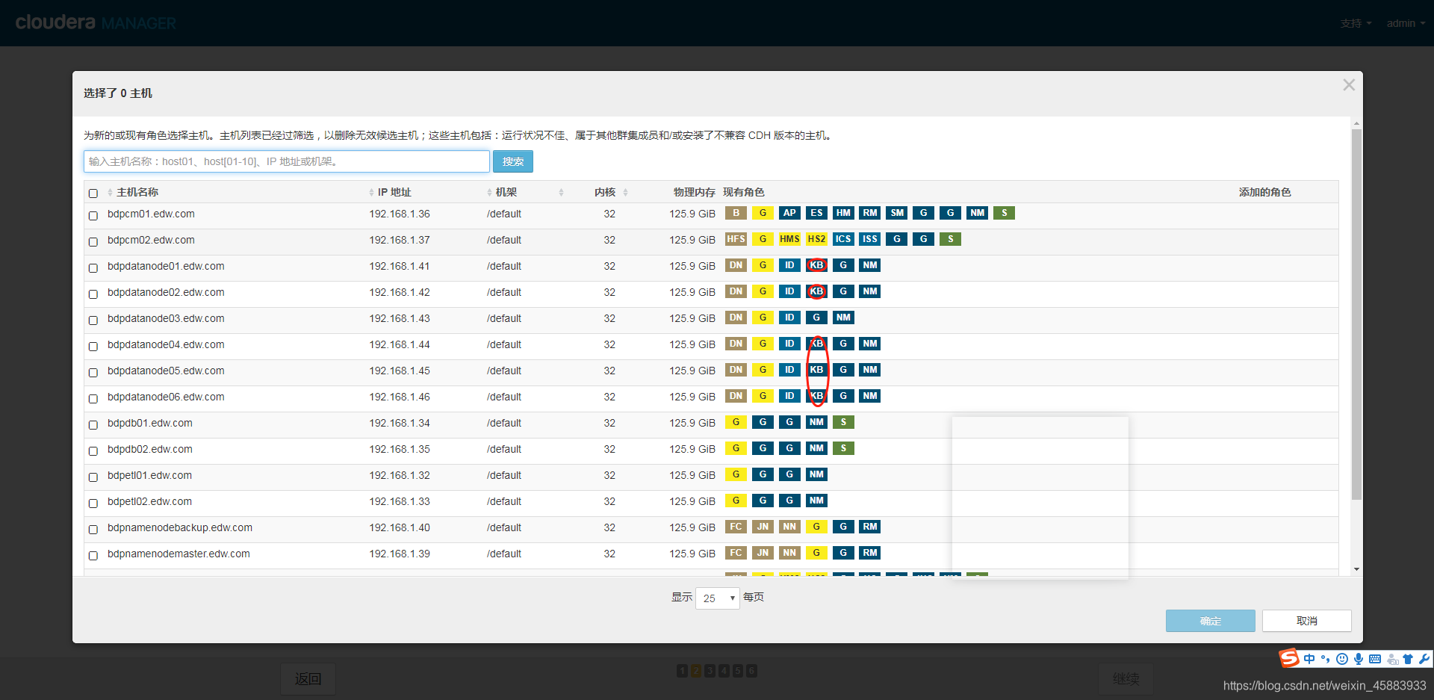Select host bdpdatanode01.edw.com checkbox
The image size is (1434, 700).
point(93,267)
